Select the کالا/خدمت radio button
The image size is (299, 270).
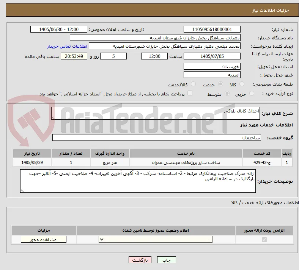click(x=193, y=84)
